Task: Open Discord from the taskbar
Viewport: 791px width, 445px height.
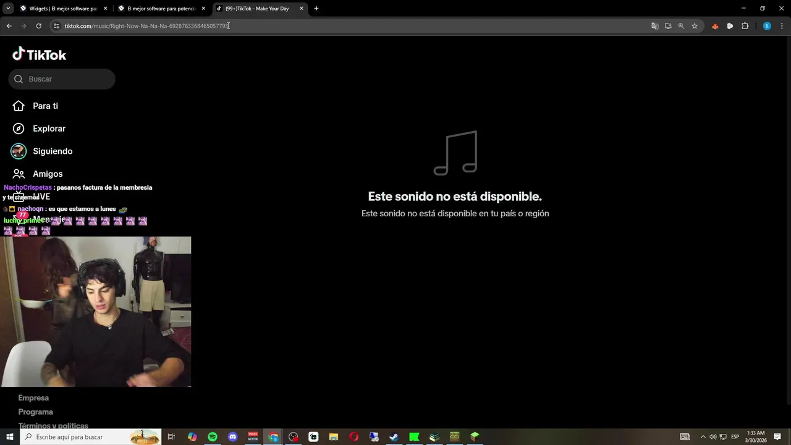Action: 232,437
